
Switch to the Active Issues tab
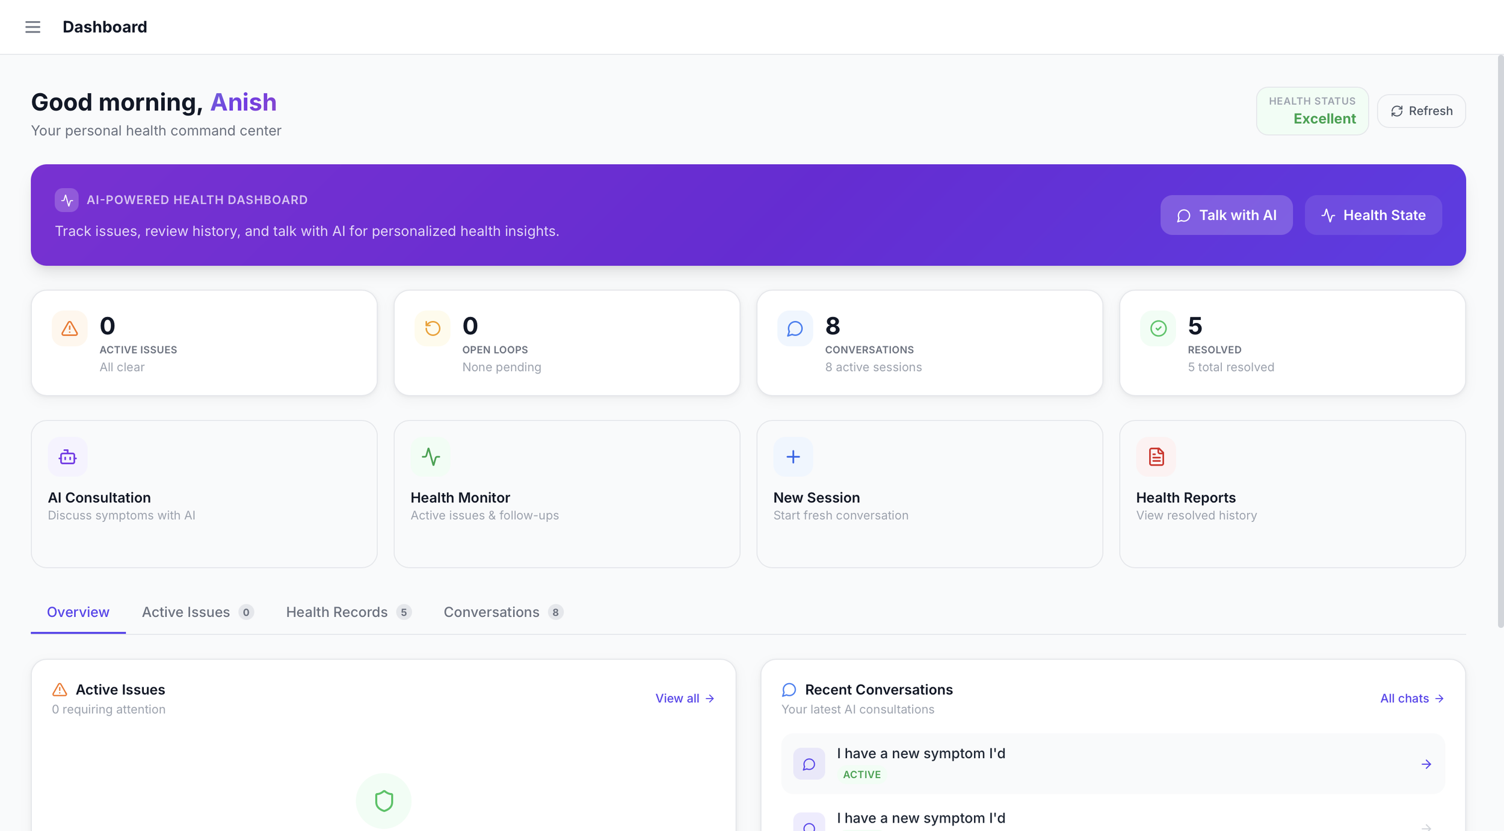[x=198, y=612]
